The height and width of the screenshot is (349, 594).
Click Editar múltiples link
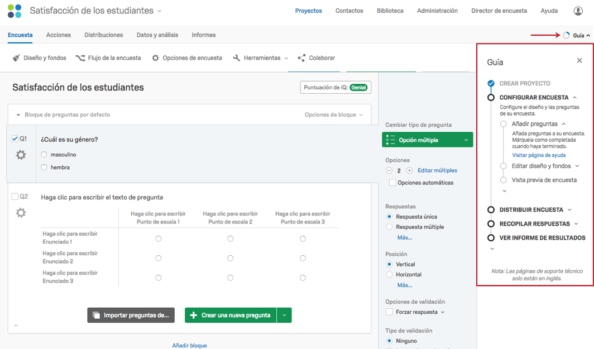[x=437, y=170]
